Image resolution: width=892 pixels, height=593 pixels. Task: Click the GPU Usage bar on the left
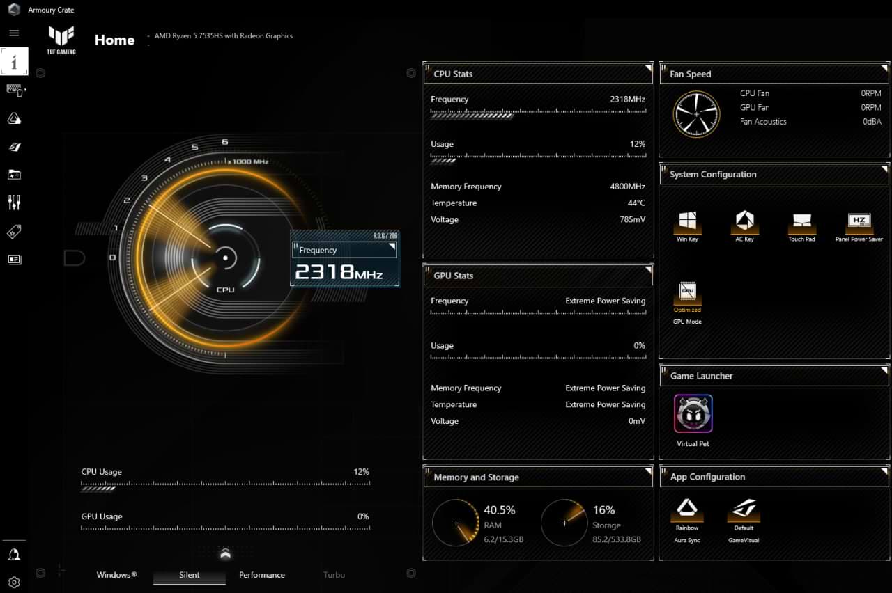[x=225, y=528]
